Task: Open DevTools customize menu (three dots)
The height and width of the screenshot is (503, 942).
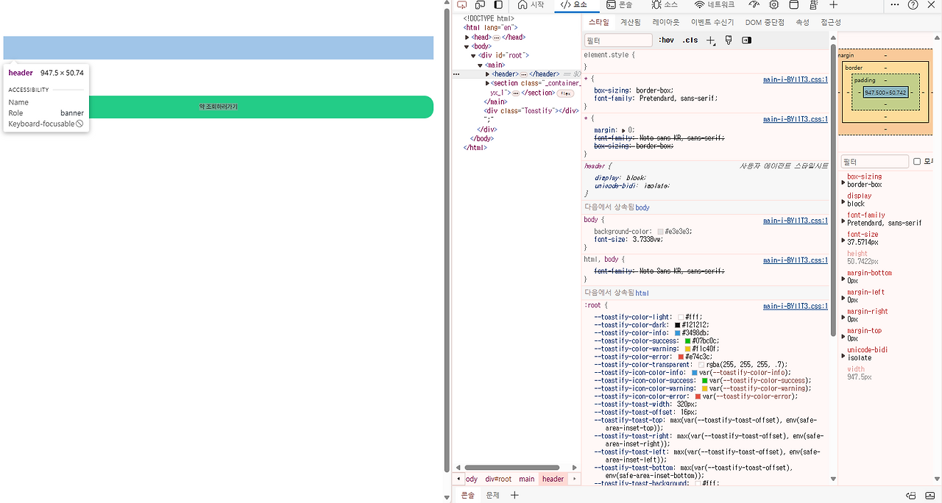Action: (895, 5)
